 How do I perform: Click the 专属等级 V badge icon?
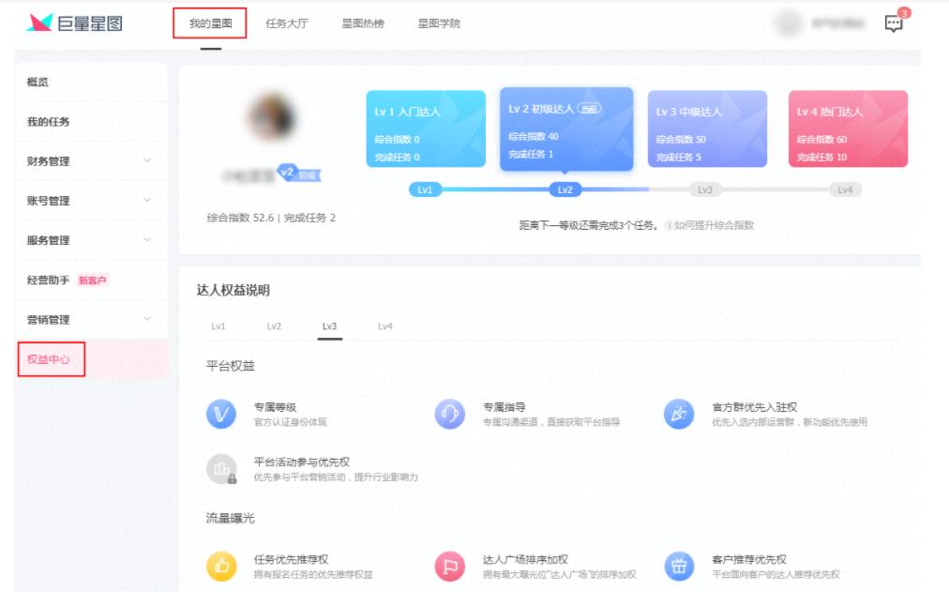click(x=221, y=414)
